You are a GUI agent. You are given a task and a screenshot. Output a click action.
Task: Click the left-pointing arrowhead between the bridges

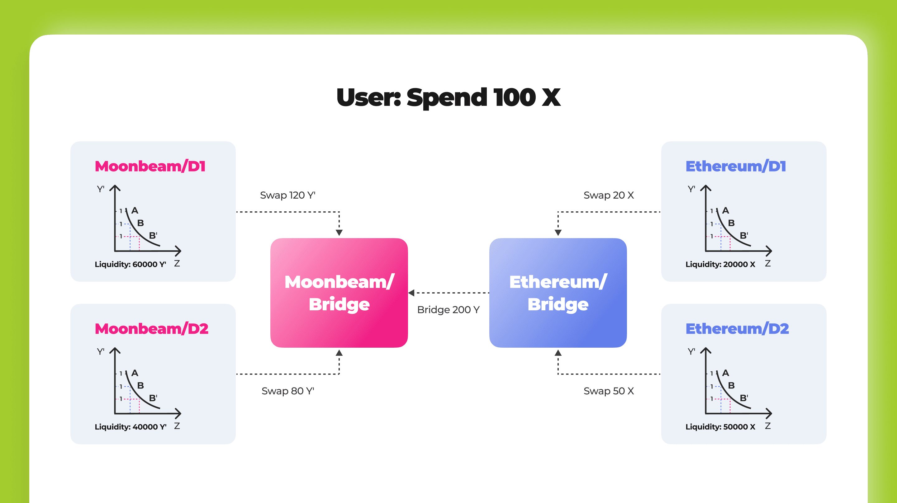(x=411, y=293)
